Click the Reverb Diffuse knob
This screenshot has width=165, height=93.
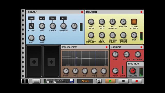coord(123,22)
